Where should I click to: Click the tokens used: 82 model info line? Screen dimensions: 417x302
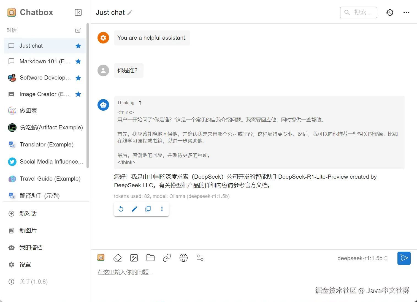[172, 196]
